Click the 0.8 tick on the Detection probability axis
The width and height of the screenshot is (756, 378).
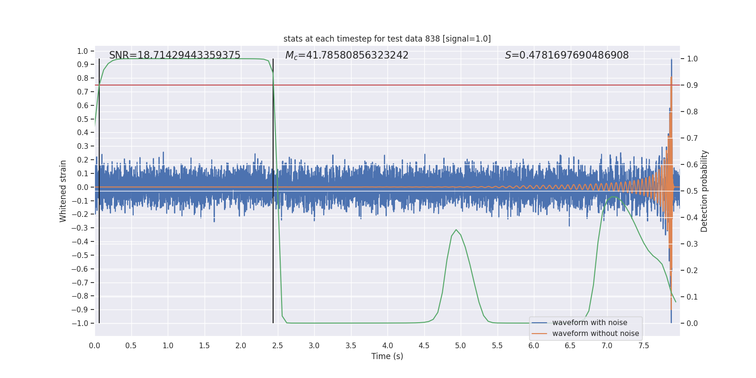[x=692, y=112]
